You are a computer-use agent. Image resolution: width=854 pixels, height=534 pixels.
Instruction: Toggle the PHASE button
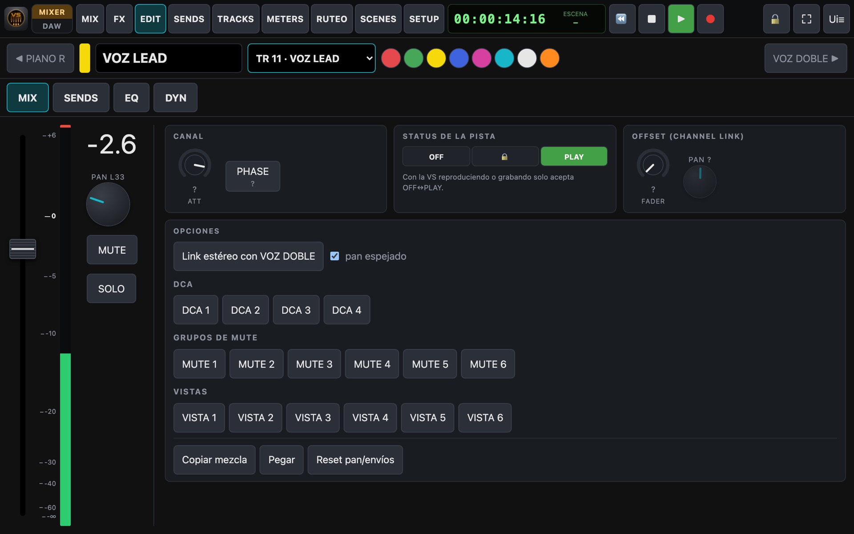point(253,176)
